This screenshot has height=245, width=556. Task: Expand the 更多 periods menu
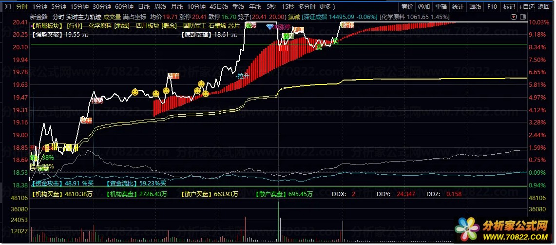327,6
